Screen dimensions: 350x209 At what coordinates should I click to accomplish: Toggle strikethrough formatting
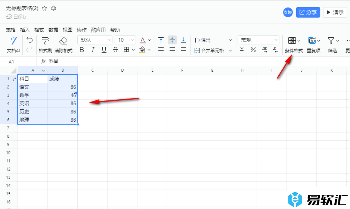point(115,50)
